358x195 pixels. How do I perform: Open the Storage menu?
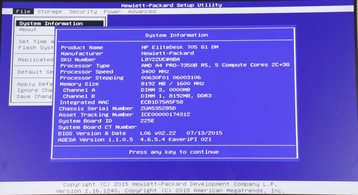50,12
